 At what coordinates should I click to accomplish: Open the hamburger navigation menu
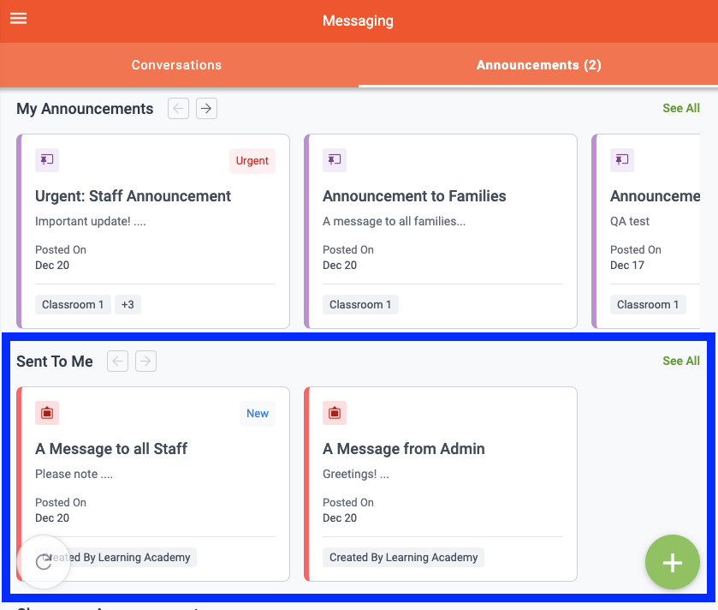click(x=18, y=19)
